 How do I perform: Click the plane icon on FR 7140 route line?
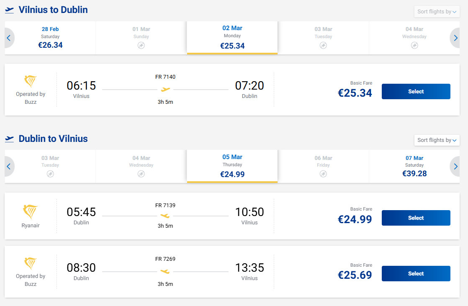(165, 89)
